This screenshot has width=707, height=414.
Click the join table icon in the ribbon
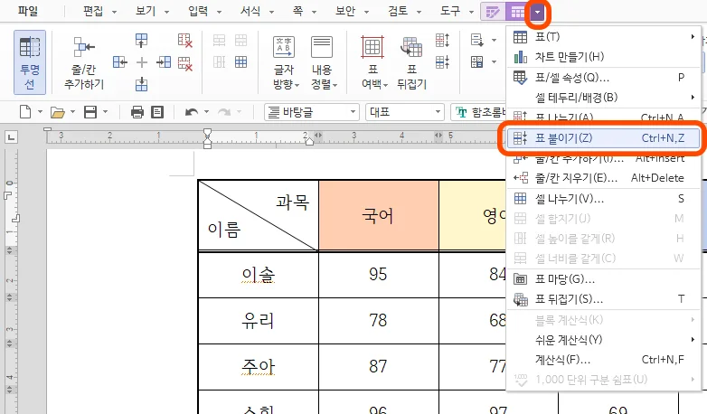pyautogui.click(x=442, y=61)
